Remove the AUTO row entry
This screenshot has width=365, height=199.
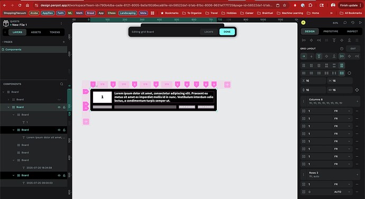tap(357, 192)
